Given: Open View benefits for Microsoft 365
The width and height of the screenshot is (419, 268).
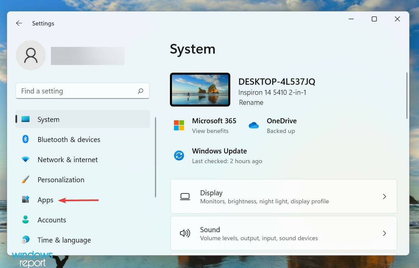Looking at the screenshot, I should pos(210,131).
